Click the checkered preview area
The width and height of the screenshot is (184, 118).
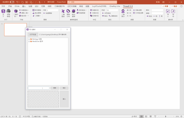click(x=43, y=99)
